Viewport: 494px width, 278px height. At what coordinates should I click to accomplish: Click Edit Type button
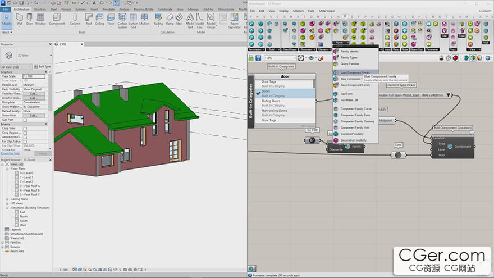click(x=42, y=67)
